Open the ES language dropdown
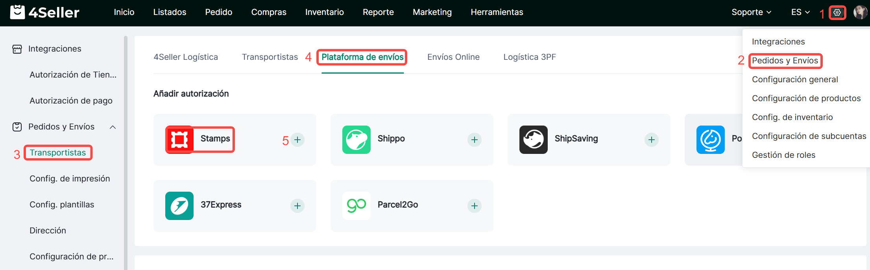 800,12
